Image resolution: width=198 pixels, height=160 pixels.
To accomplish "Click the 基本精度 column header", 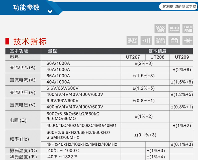I will (x=157, y=51).
